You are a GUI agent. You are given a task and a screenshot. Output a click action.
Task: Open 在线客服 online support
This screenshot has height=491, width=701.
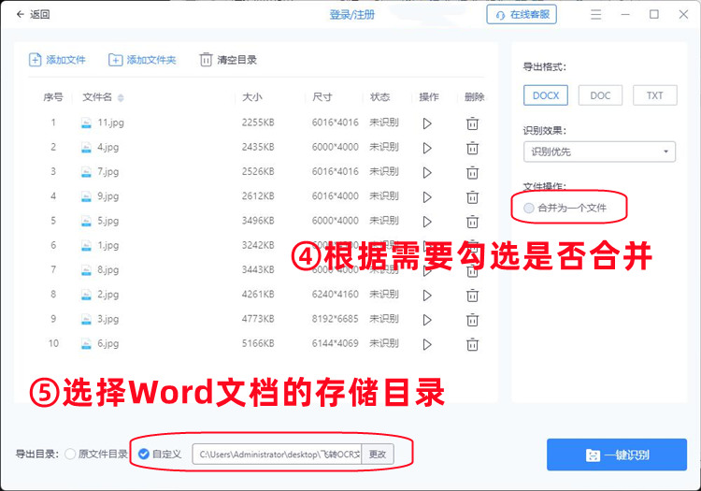pos(522,15)
